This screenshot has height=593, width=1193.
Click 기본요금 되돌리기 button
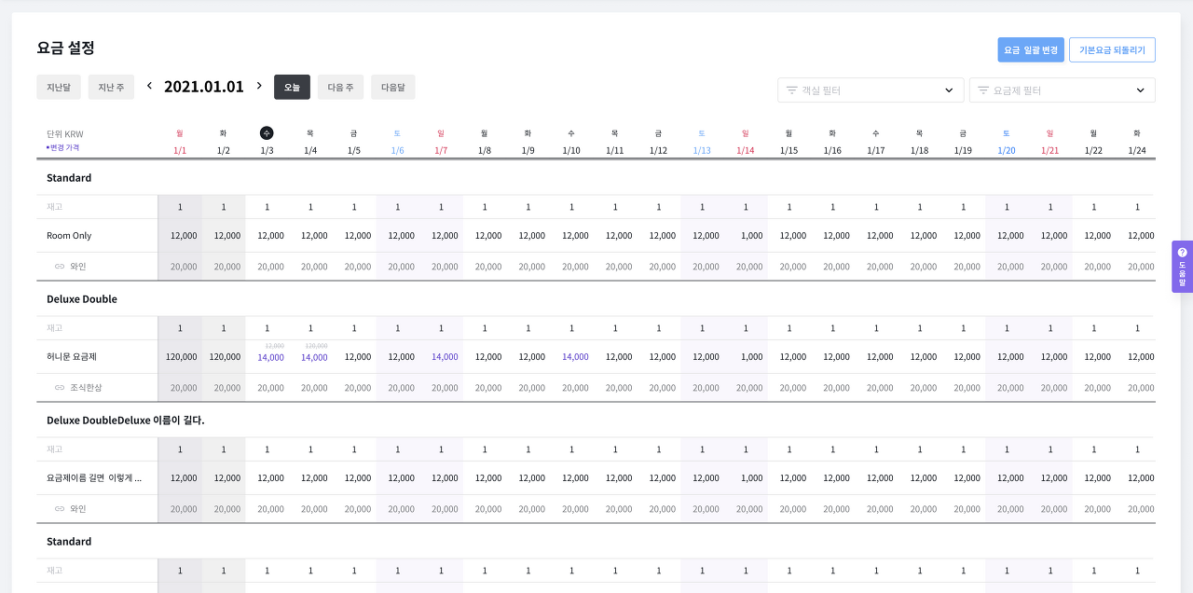1112,50
